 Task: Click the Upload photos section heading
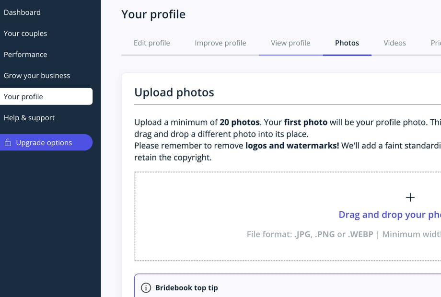point(174,92)
